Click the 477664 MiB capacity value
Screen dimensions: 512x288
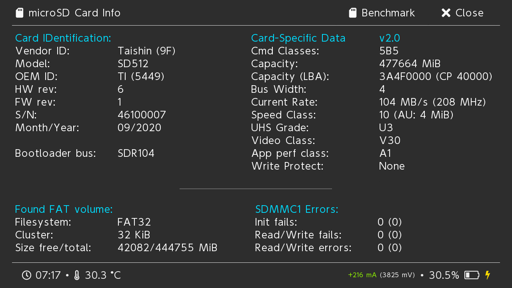pyautogui.click(x=409, y=63)
